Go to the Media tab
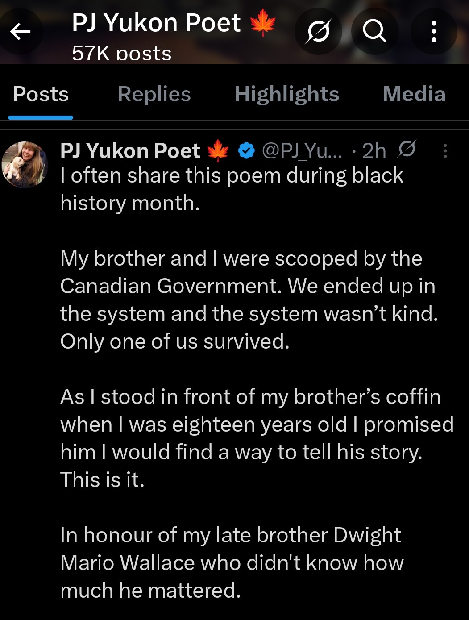 (414, 95)
